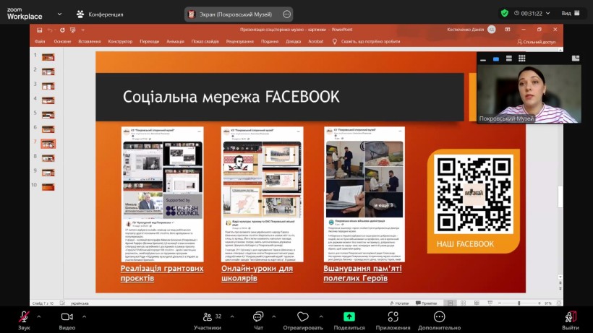This screenshot has height=333, width=593.
Task: Click the tell-me search field with lightbulb
Action: coord(366,41)
